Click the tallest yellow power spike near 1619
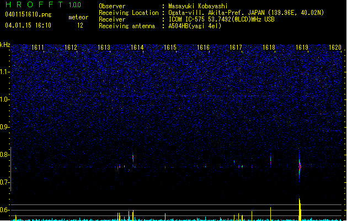The height and width of the screenshot is (221, 347). coord(300,209)
